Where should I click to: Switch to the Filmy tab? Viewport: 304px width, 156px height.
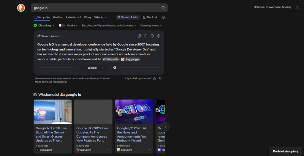click(x=88, y=17)
